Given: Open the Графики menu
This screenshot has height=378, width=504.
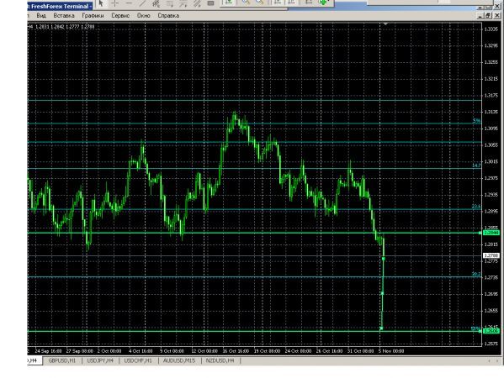Looking at the screenshot, I should (93, 15).
